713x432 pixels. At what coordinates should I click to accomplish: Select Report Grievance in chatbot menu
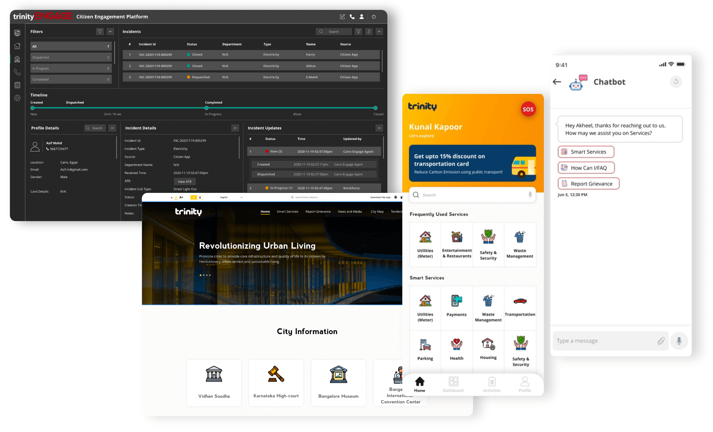pyautogui.click(x=588, y=184)
